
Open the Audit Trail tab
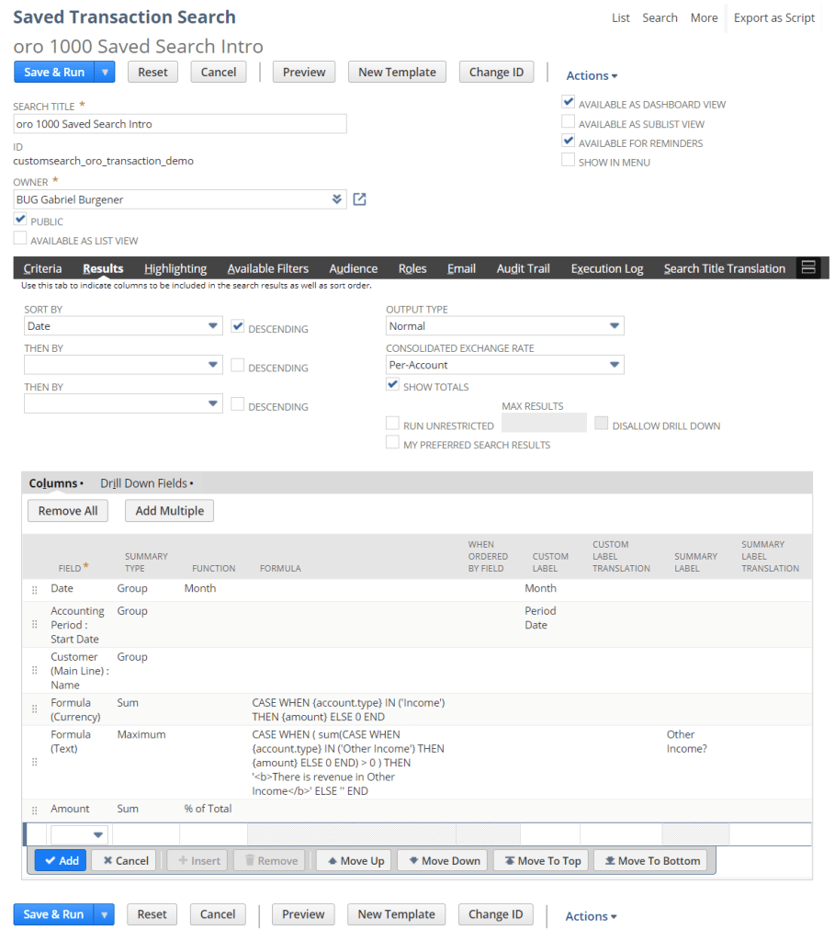523,268
